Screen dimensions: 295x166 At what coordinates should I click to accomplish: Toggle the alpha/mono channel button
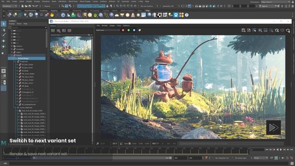pyautogui.click(x=140, y=30)
